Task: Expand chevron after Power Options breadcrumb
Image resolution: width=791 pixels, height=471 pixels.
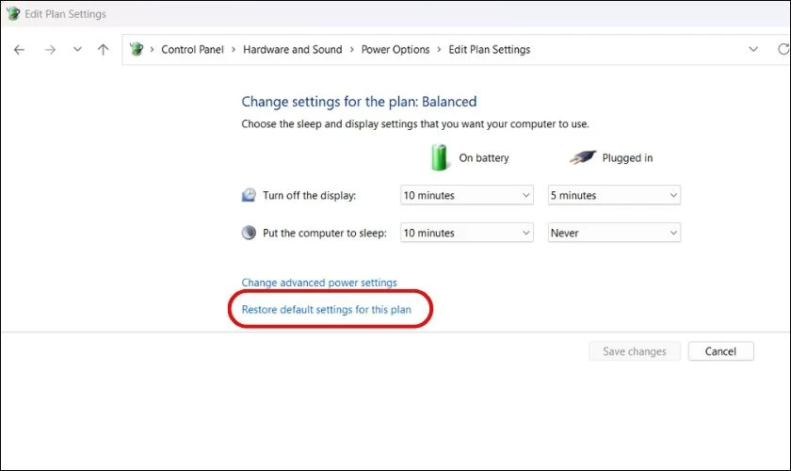Action: [x=439, y=50]
